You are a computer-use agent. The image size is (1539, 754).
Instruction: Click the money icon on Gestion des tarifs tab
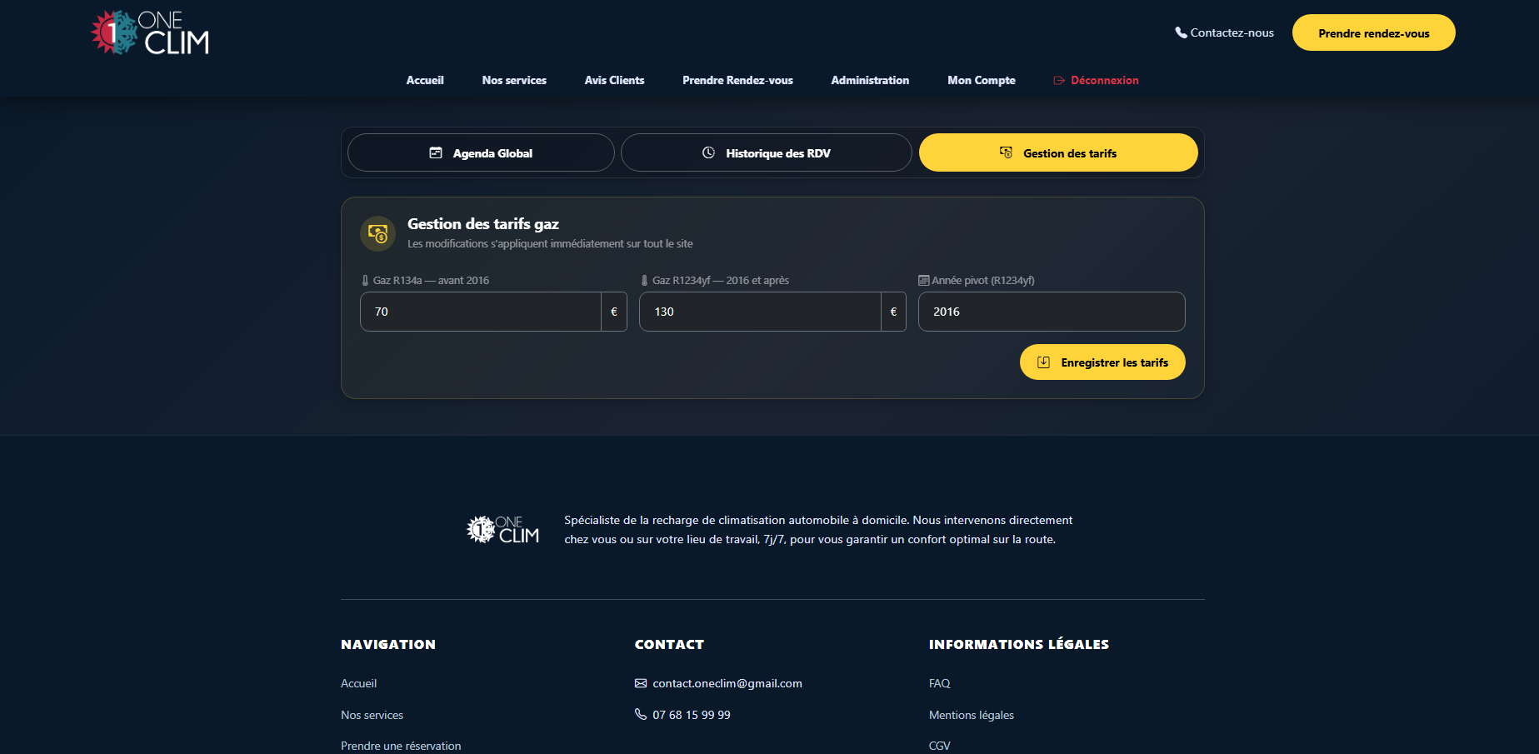point(1006,152)
